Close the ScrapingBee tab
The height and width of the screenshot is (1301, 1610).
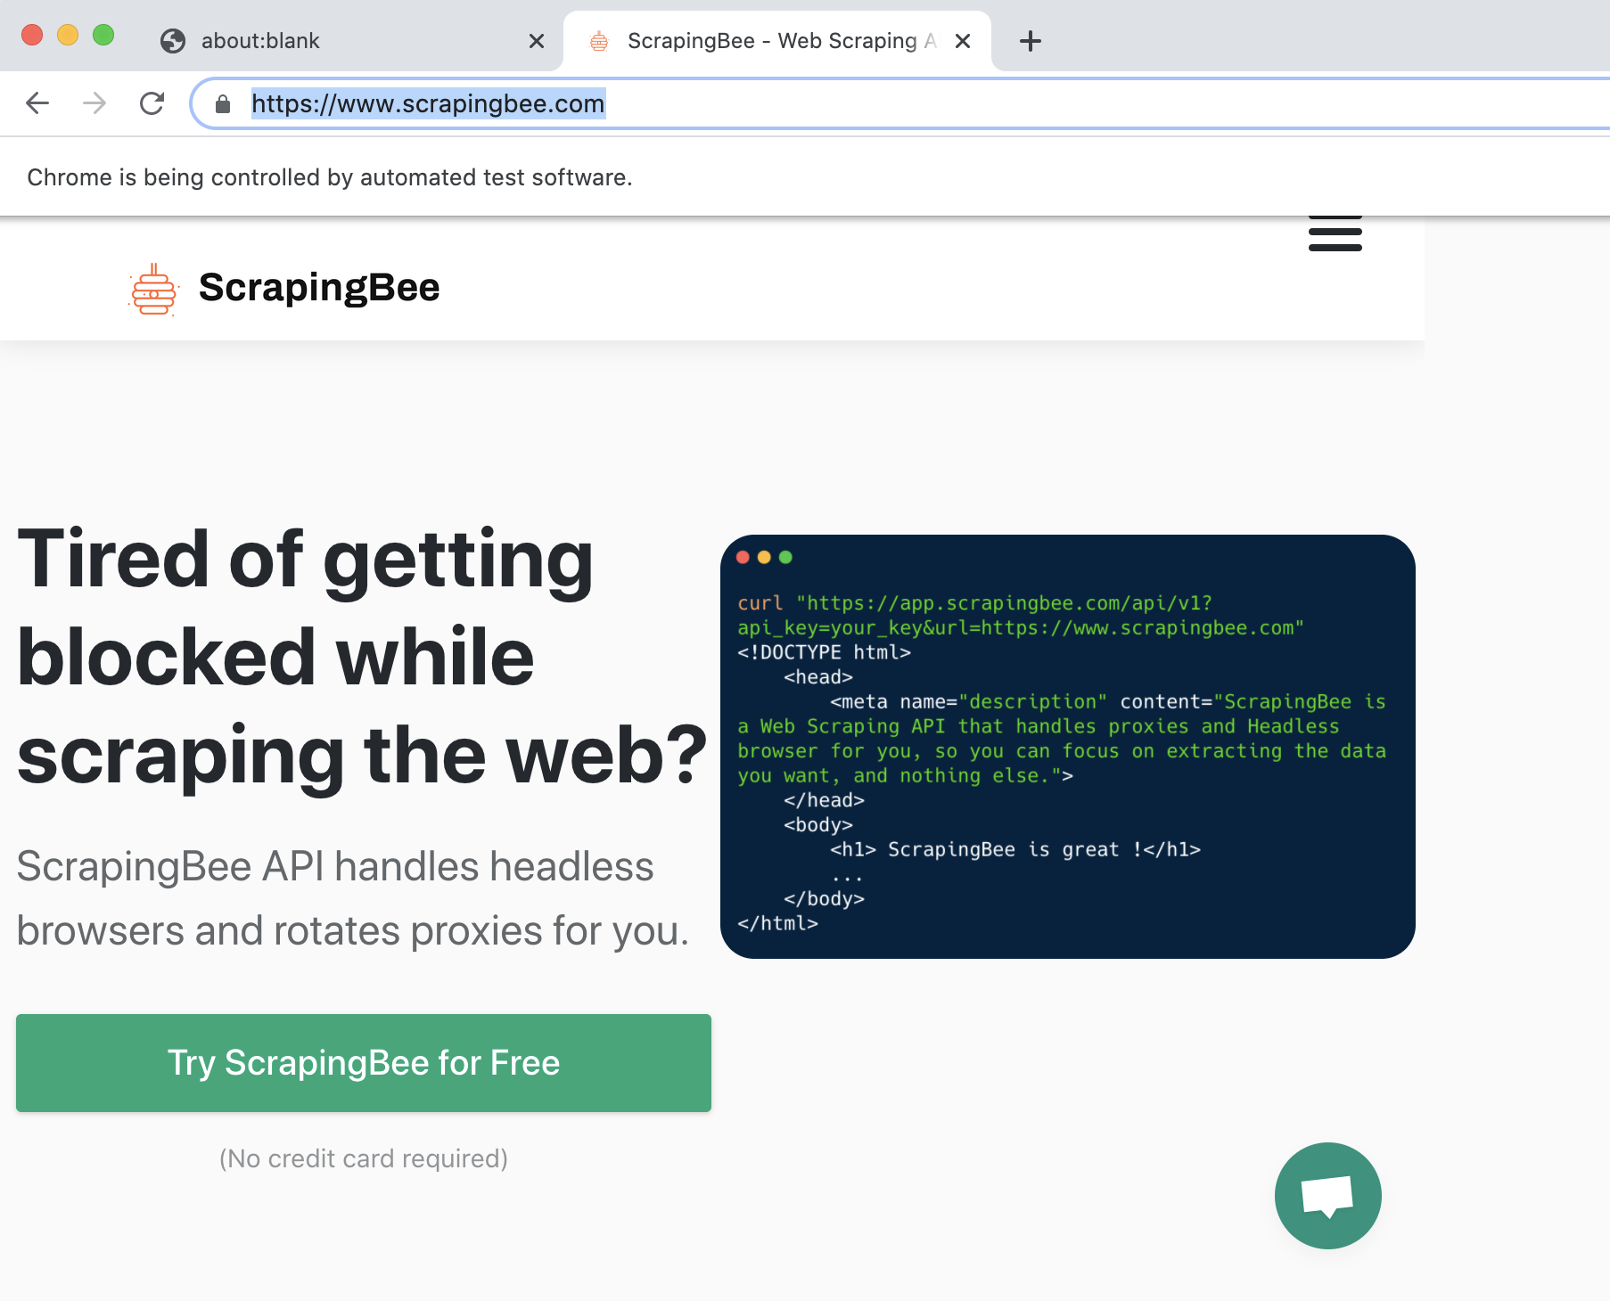pyautogui.click(x=963, y=40)
